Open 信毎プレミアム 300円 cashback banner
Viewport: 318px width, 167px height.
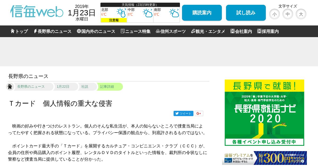tap(264, 158)
